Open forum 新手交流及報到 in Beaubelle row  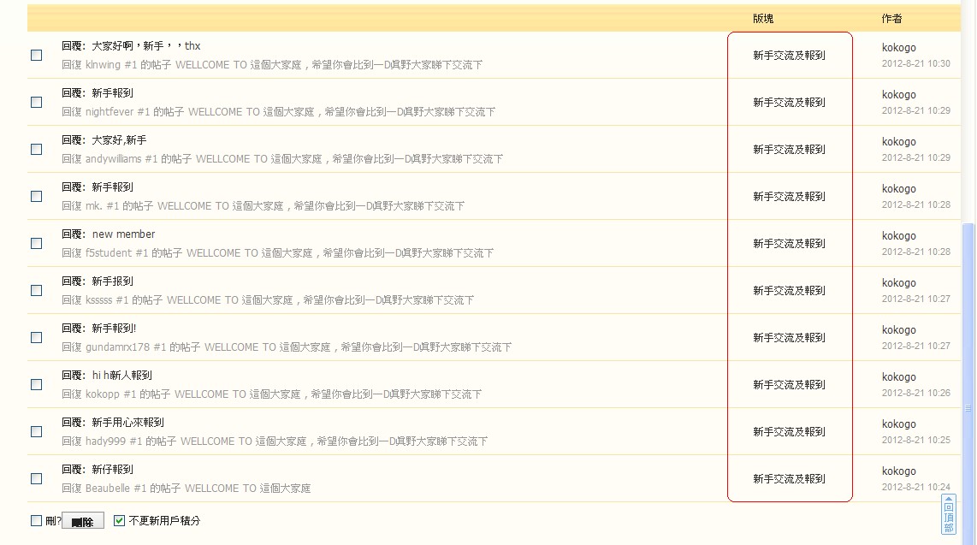point(789,479)
